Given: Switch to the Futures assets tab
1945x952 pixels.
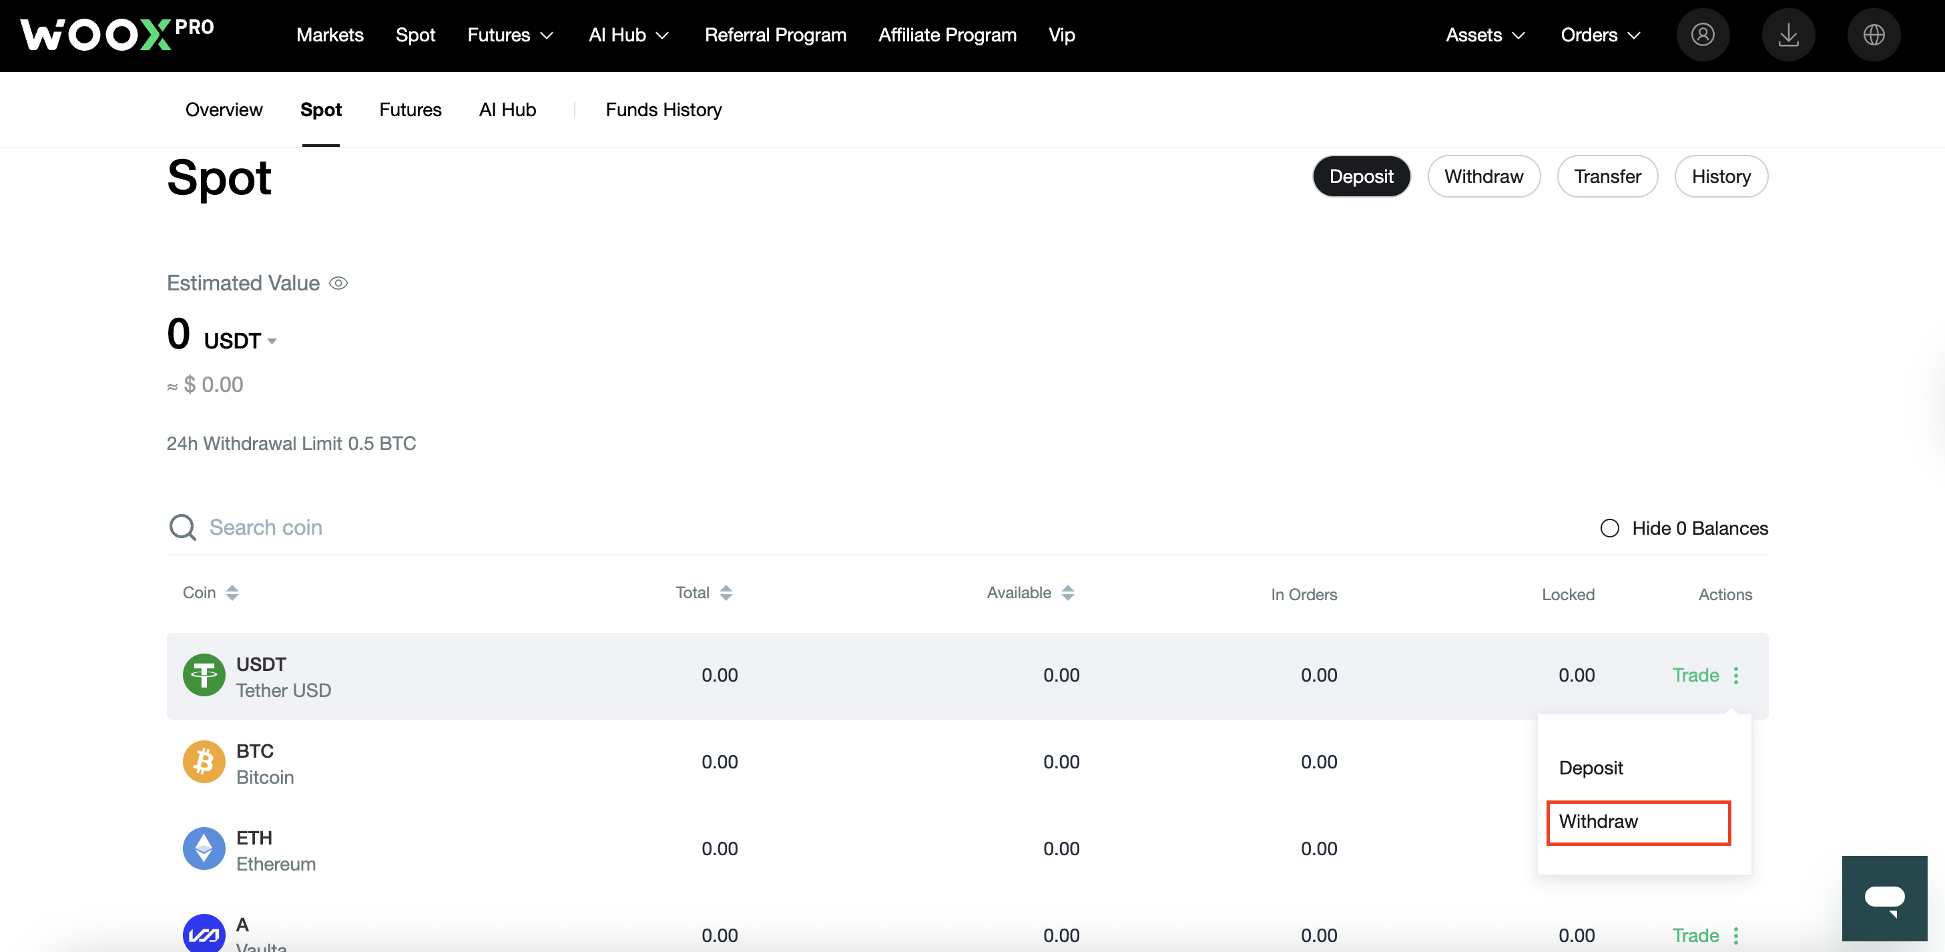Looking at the screenshot, I should pos(410,109).
